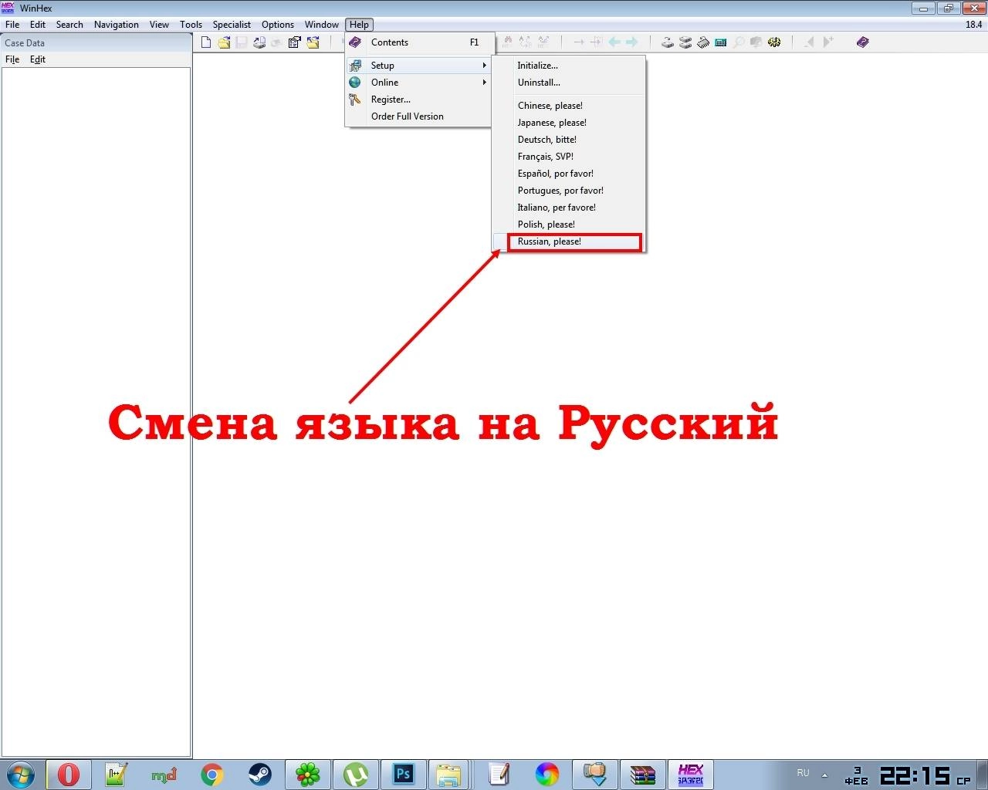The height and width of the screenshot is (790, 988).
Task: Click the Clone Disk toolbar icon
Action: [x=685, y=42]
